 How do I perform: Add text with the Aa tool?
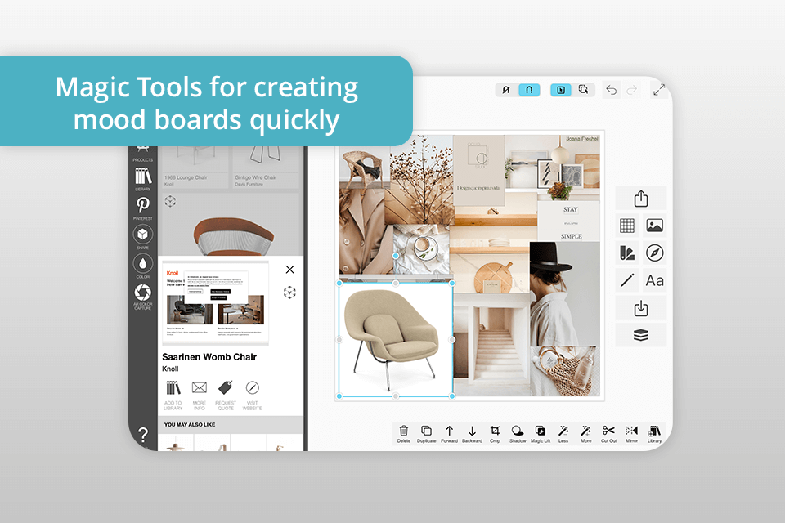pos(654,280)
